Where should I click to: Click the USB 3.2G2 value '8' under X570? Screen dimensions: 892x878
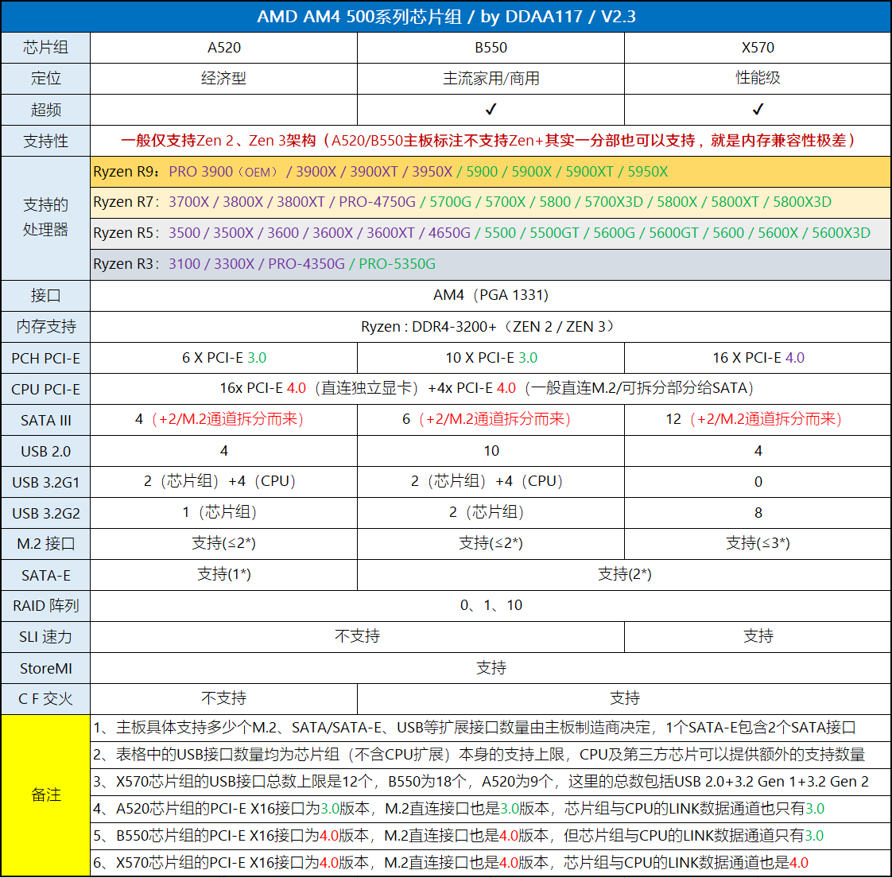pos(758,513)
